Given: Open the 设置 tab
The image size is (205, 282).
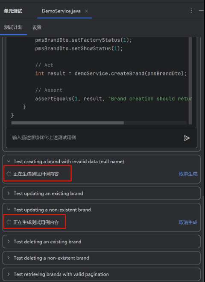Looking at the screenshot, I should (x=37, y=27).
